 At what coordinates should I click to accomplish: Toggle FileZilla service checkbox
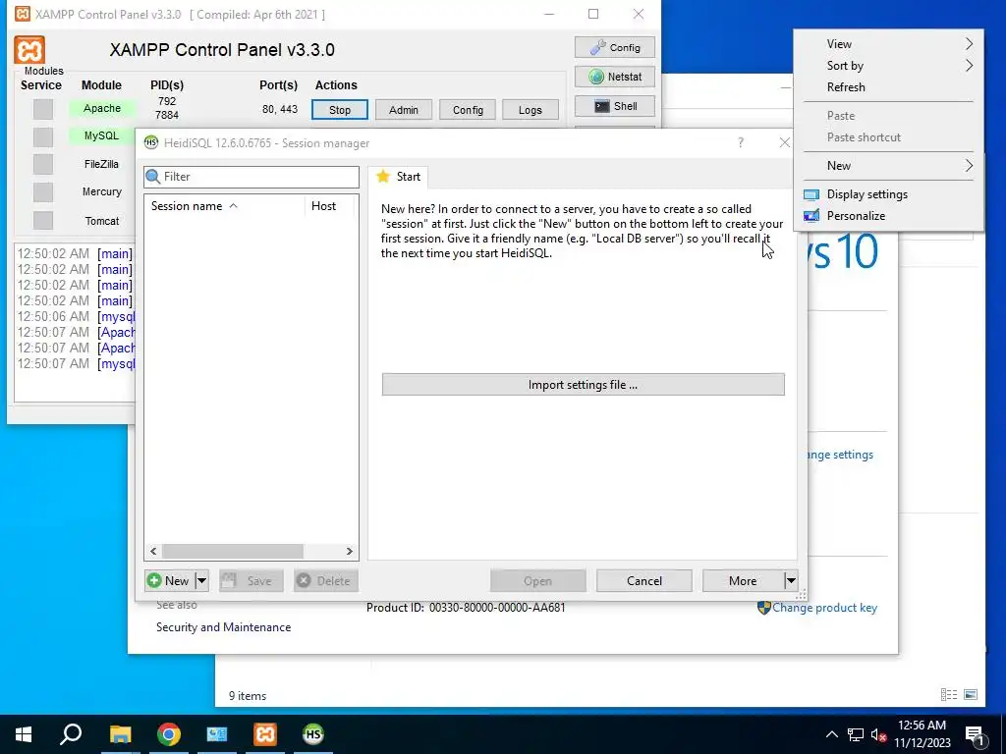pyautogui.click(x=43, y=164)
